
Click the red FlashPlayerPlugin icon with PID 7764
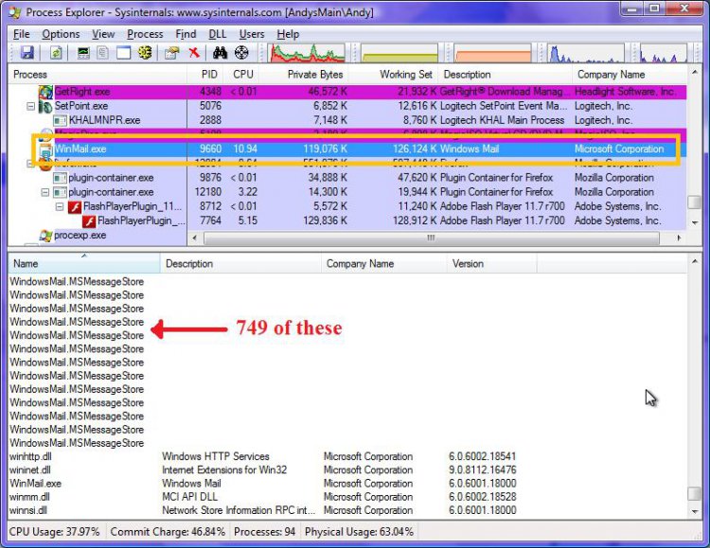(x=89, y=221)
